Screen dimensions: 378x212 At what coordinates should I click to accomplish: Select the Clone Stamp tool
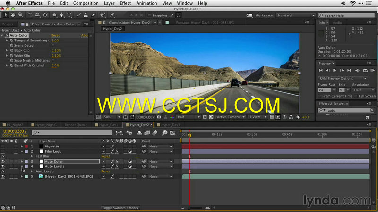coord(86,15)
